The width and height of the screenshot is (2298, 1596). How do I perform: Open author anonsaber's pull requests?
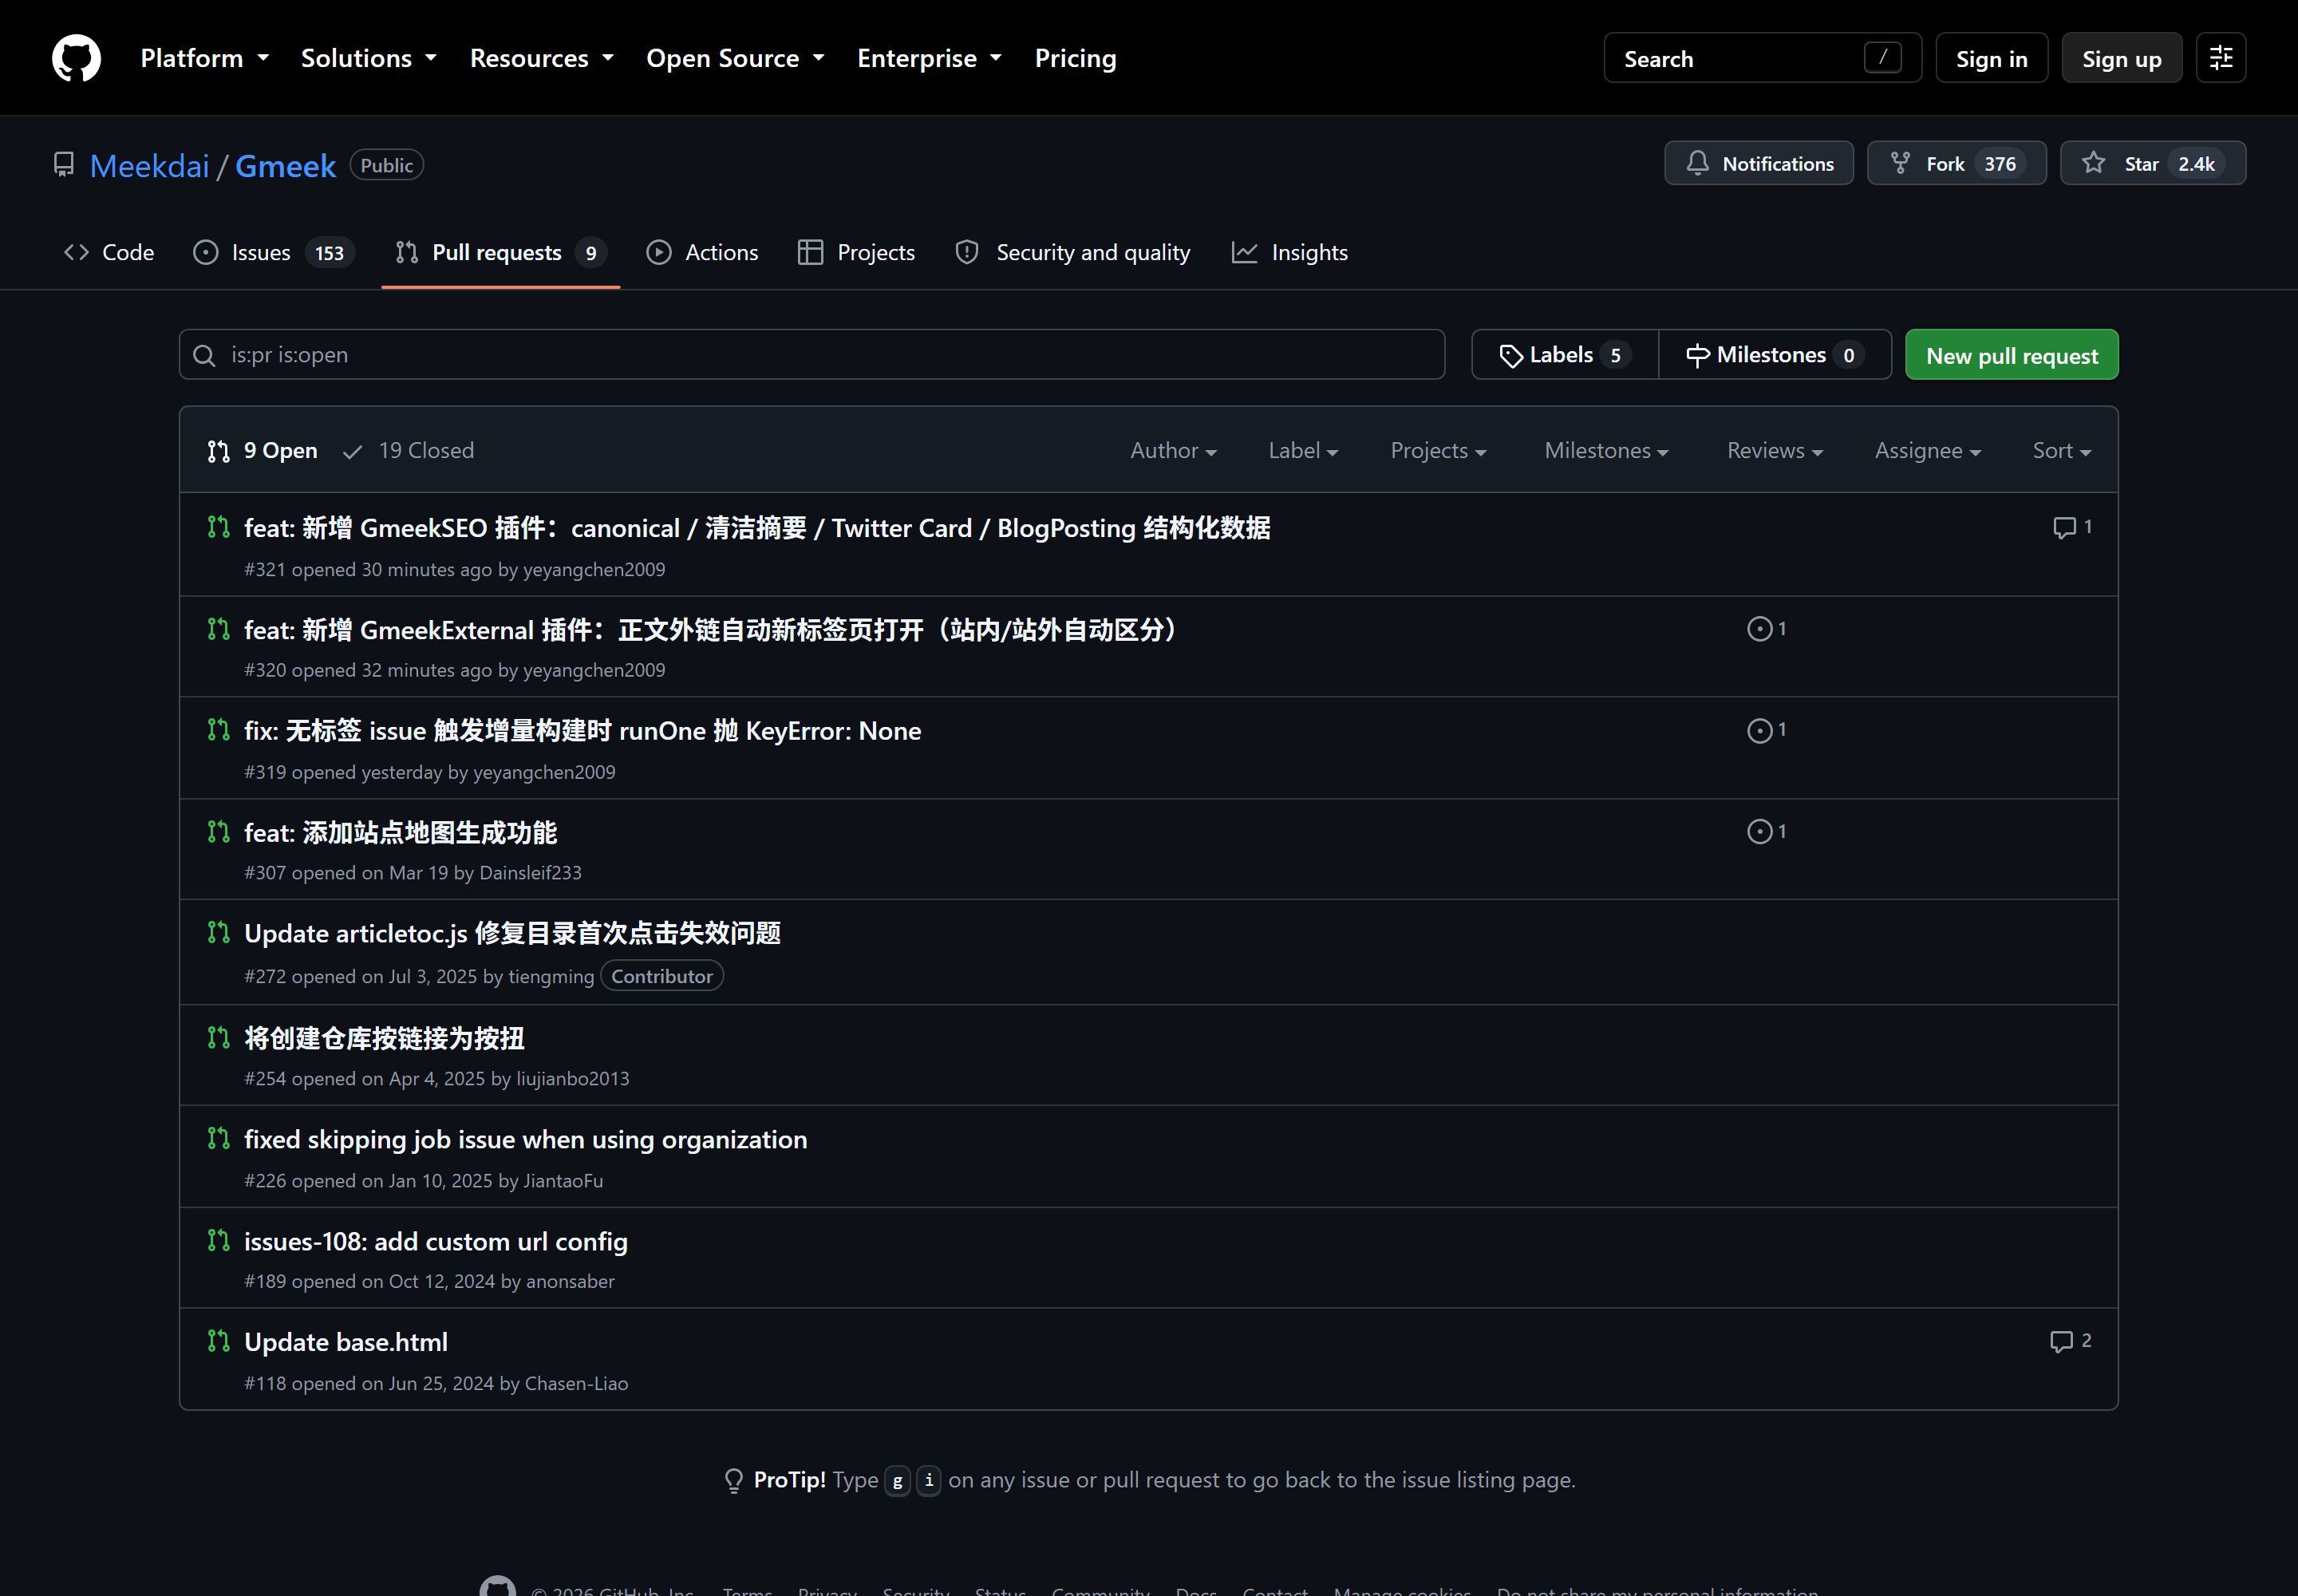[570, 1281]
